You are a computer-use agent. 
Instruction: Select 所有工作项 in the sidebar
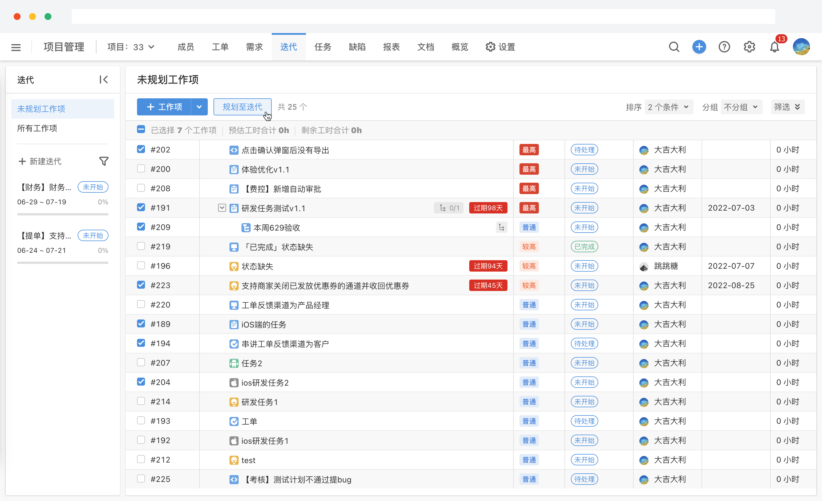(37, 128)
